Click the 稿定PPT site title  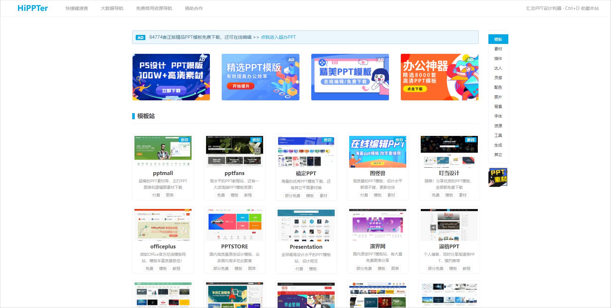306,173
